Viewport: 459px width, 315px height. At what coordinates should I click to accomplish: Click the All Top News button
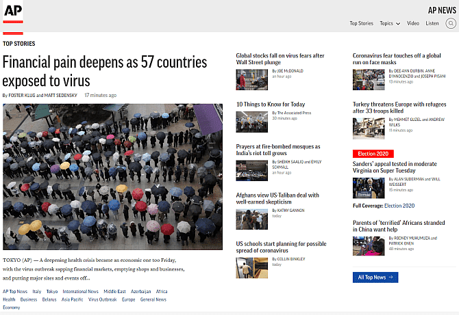[x=375, y=277]
